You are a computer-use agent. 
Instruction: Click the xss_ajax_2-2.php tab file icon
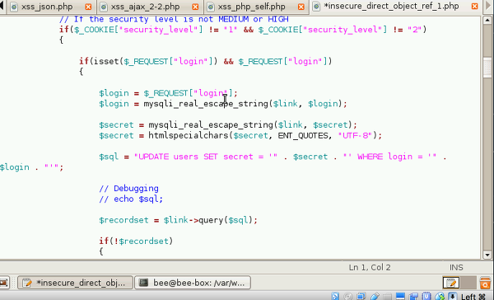pyautogui.click(x=104, y=7)
